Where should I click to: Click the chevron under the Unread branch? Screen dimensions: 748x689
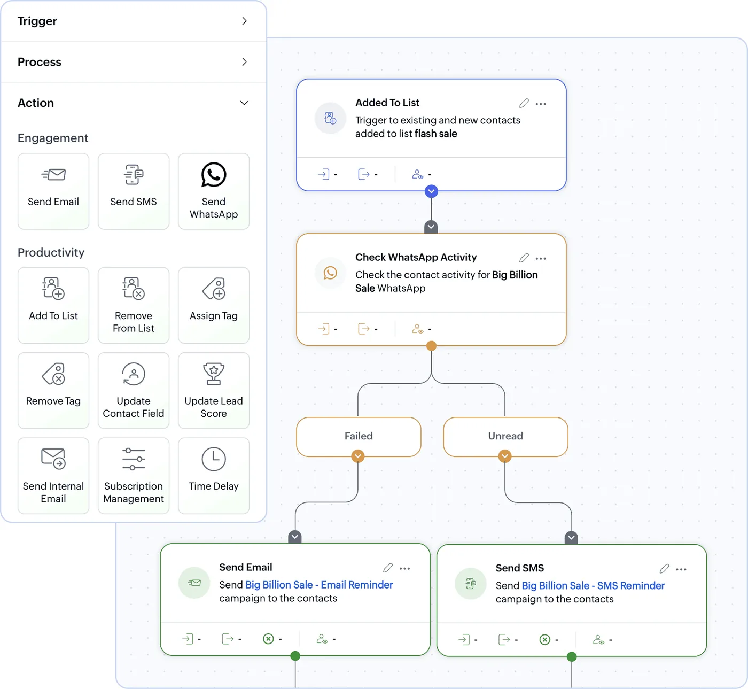tap(505, 456)
